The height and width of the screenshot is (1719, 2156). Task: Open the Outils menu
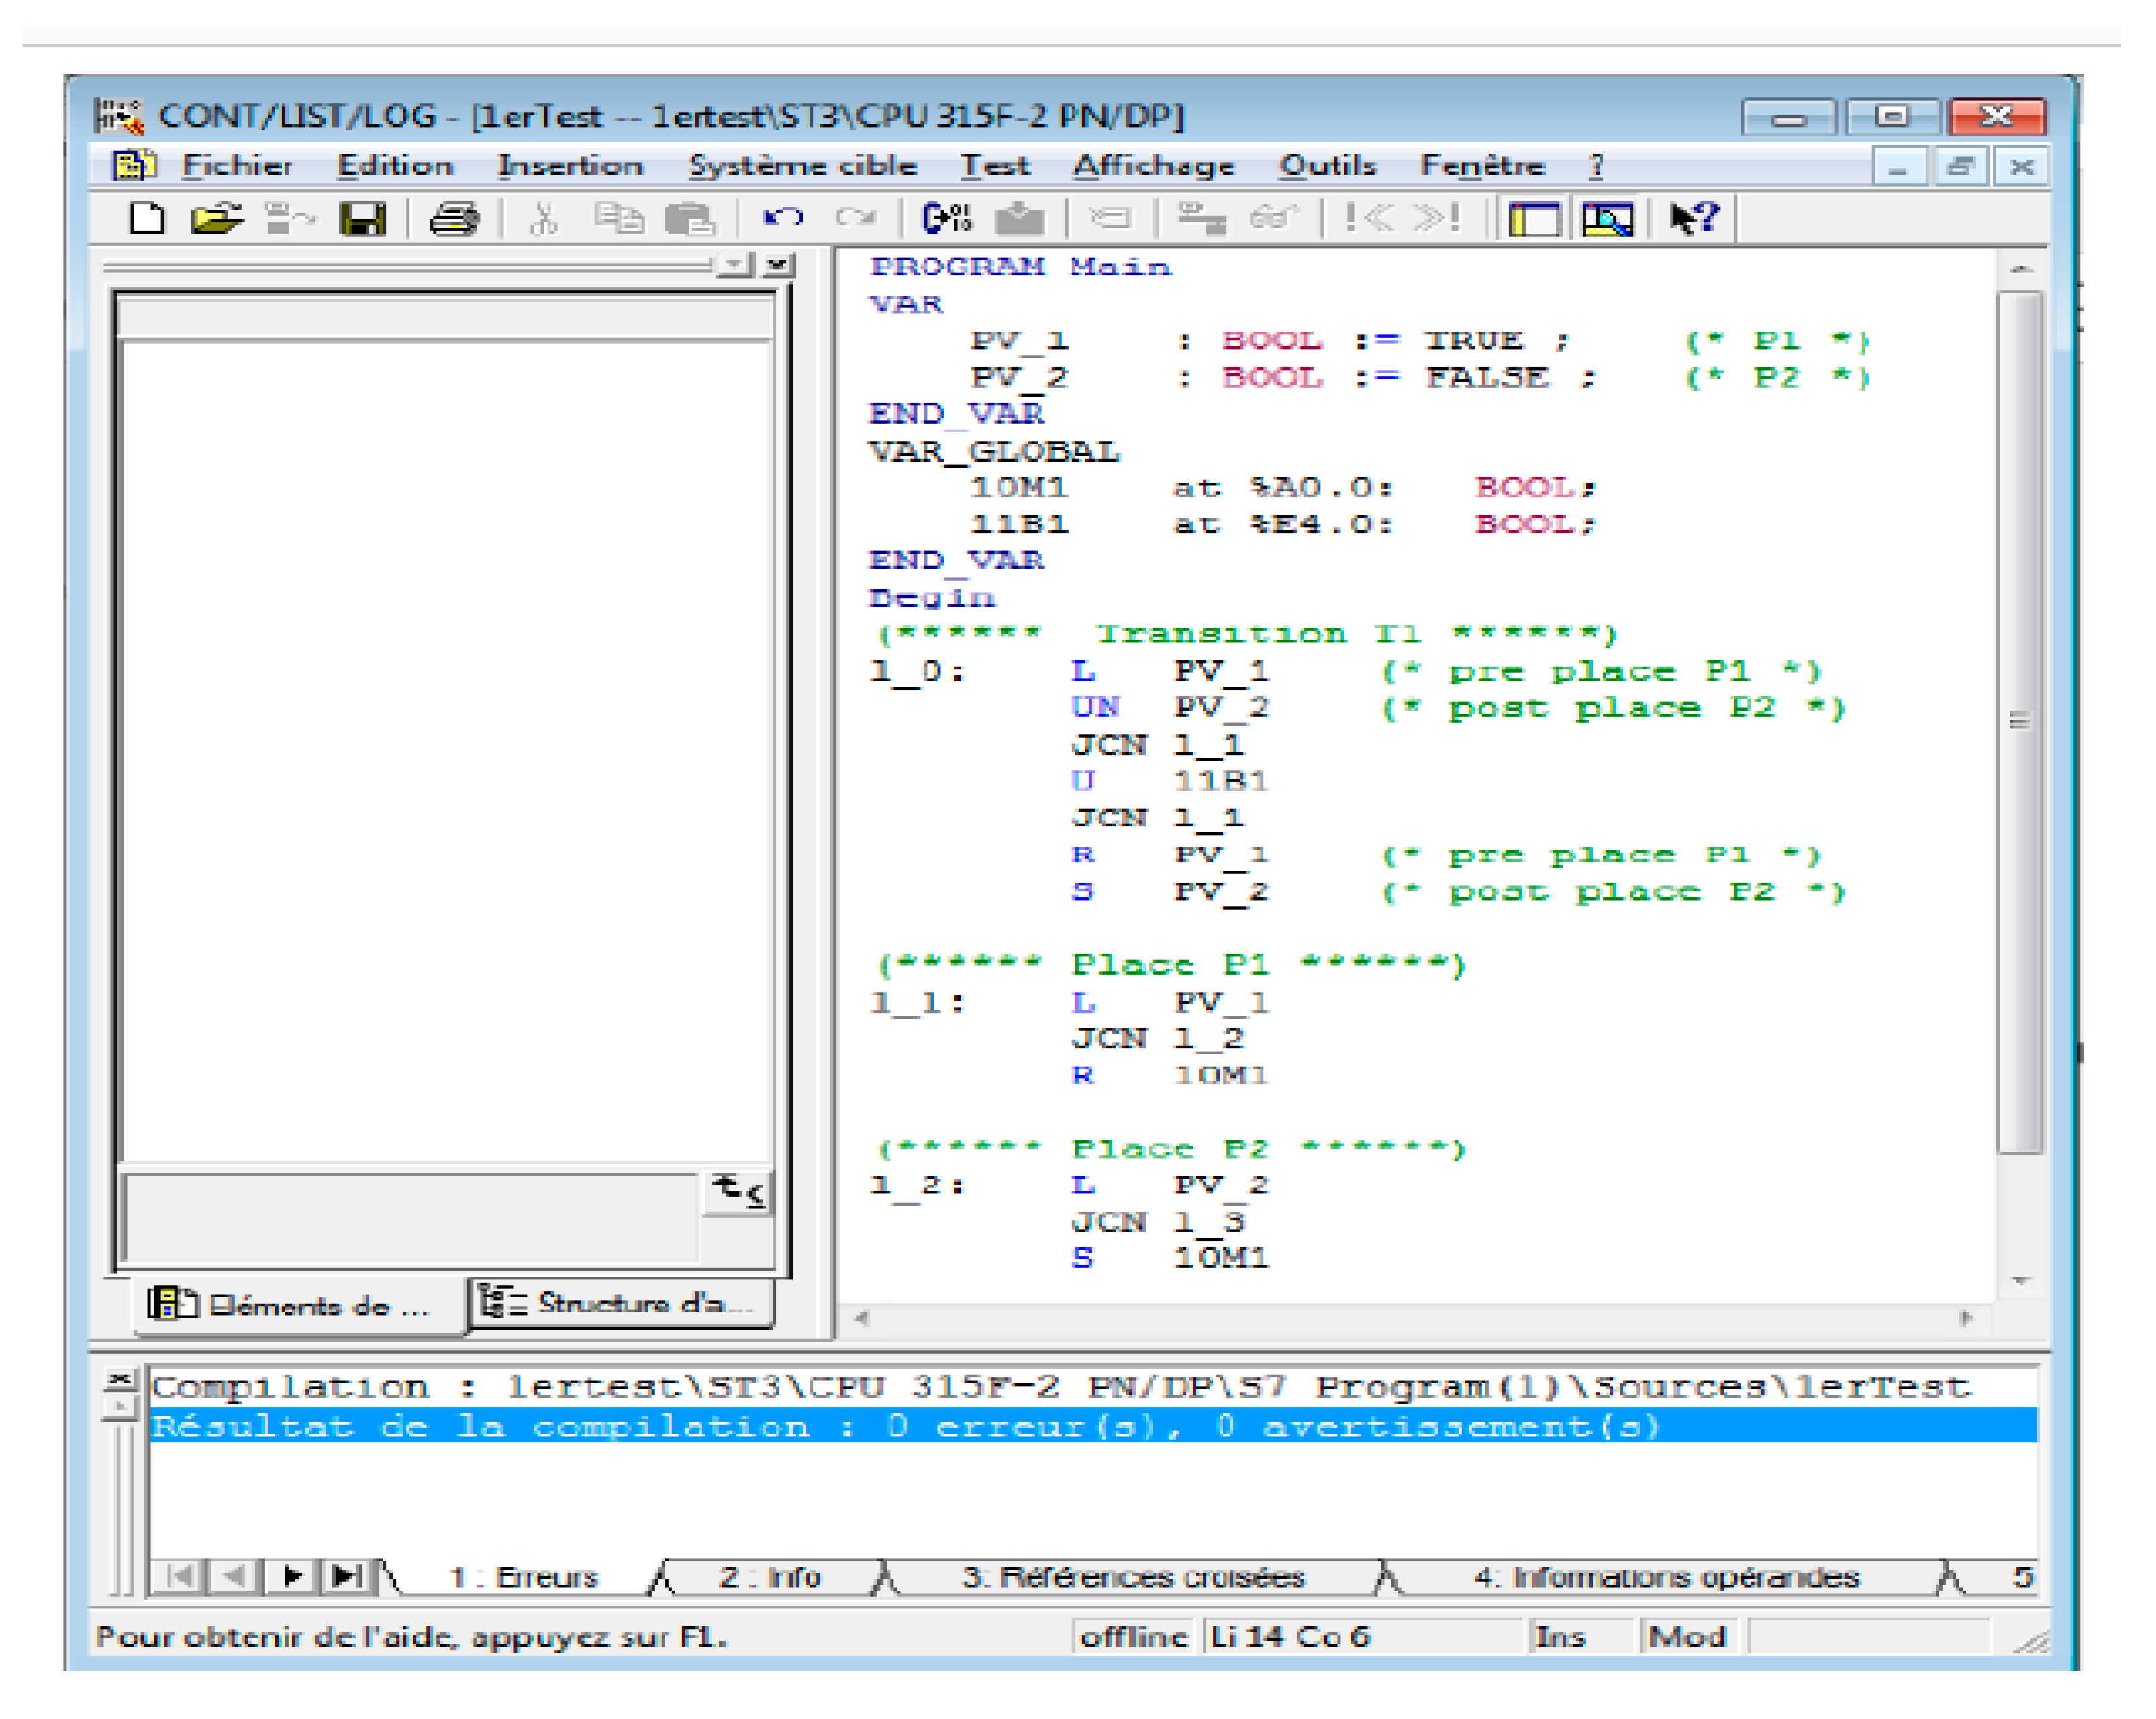1327,165
